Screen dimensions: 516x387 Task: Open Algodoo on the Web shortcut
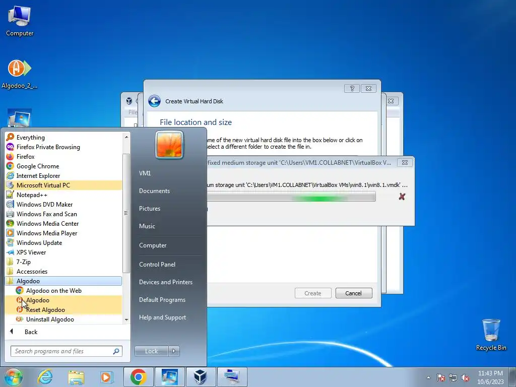63,290
